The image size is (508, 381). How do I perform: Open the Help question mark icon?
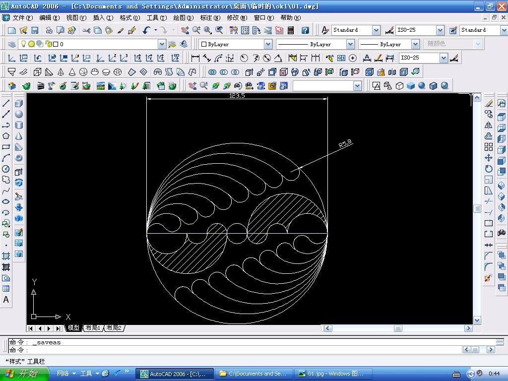[305, 30]
